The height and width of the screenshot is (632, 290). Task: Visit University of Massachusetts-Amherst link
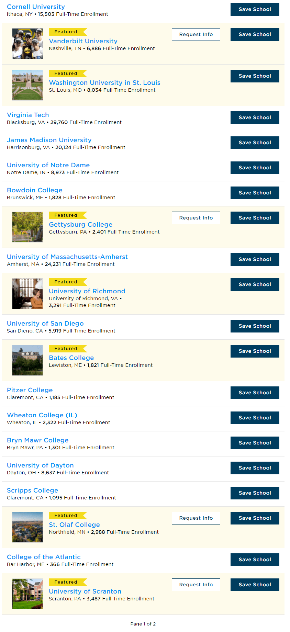(67, 257)
